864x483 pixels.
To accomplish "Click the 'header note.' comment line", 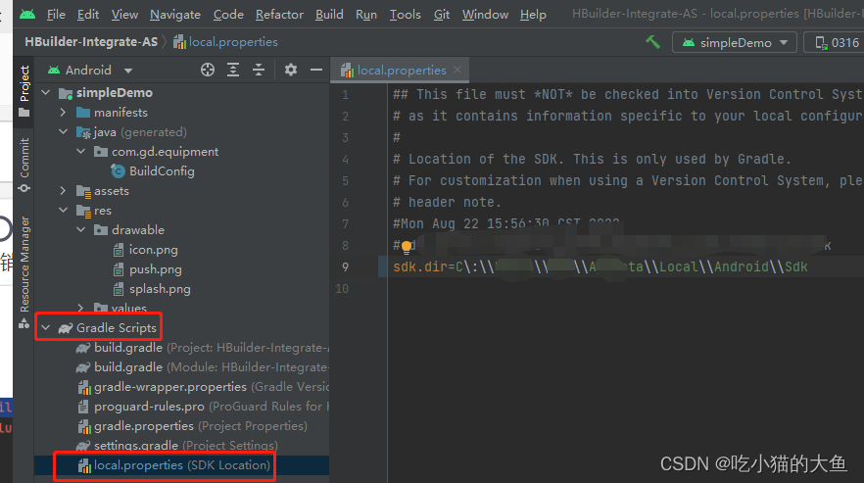I will coord(447,203).
